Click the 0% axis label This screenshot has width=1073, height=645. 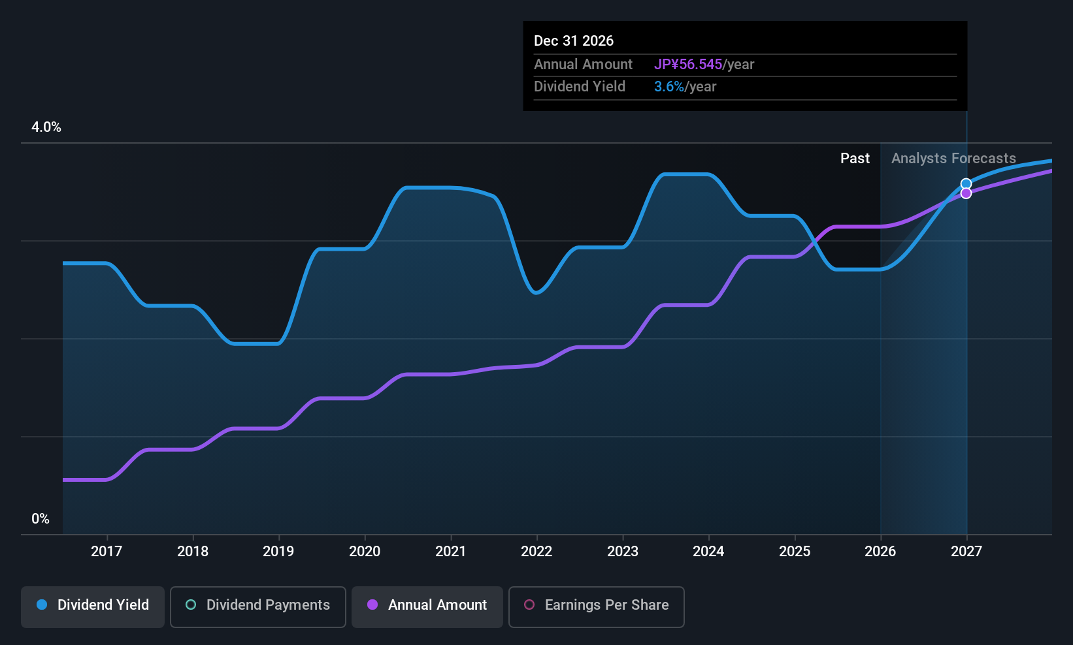pos(40,518)
